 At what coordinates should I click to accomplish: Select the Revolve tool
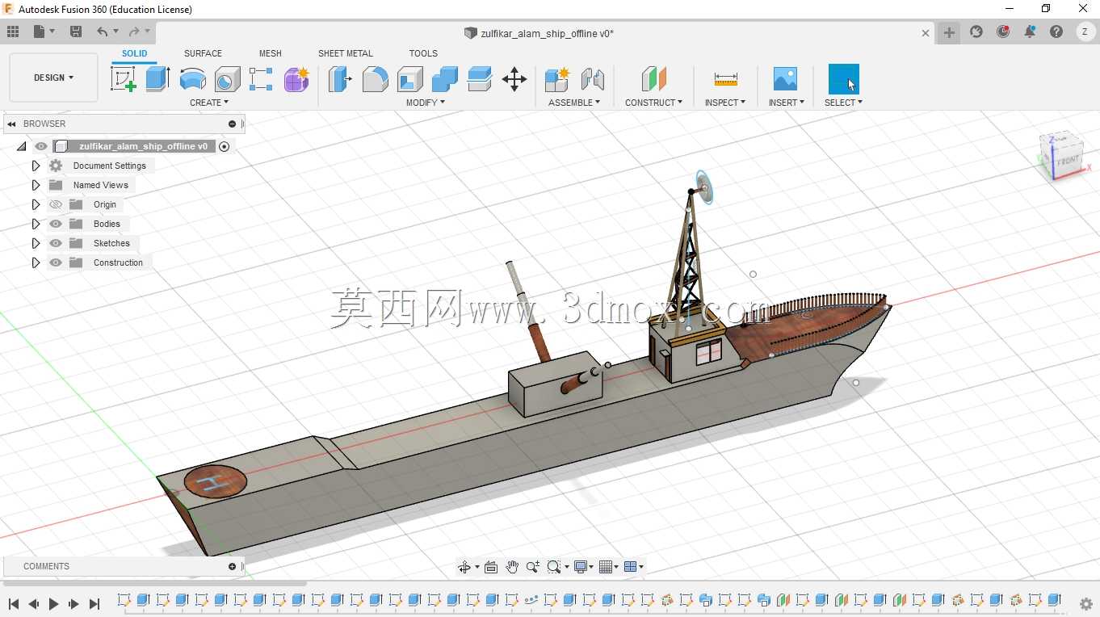192,79
